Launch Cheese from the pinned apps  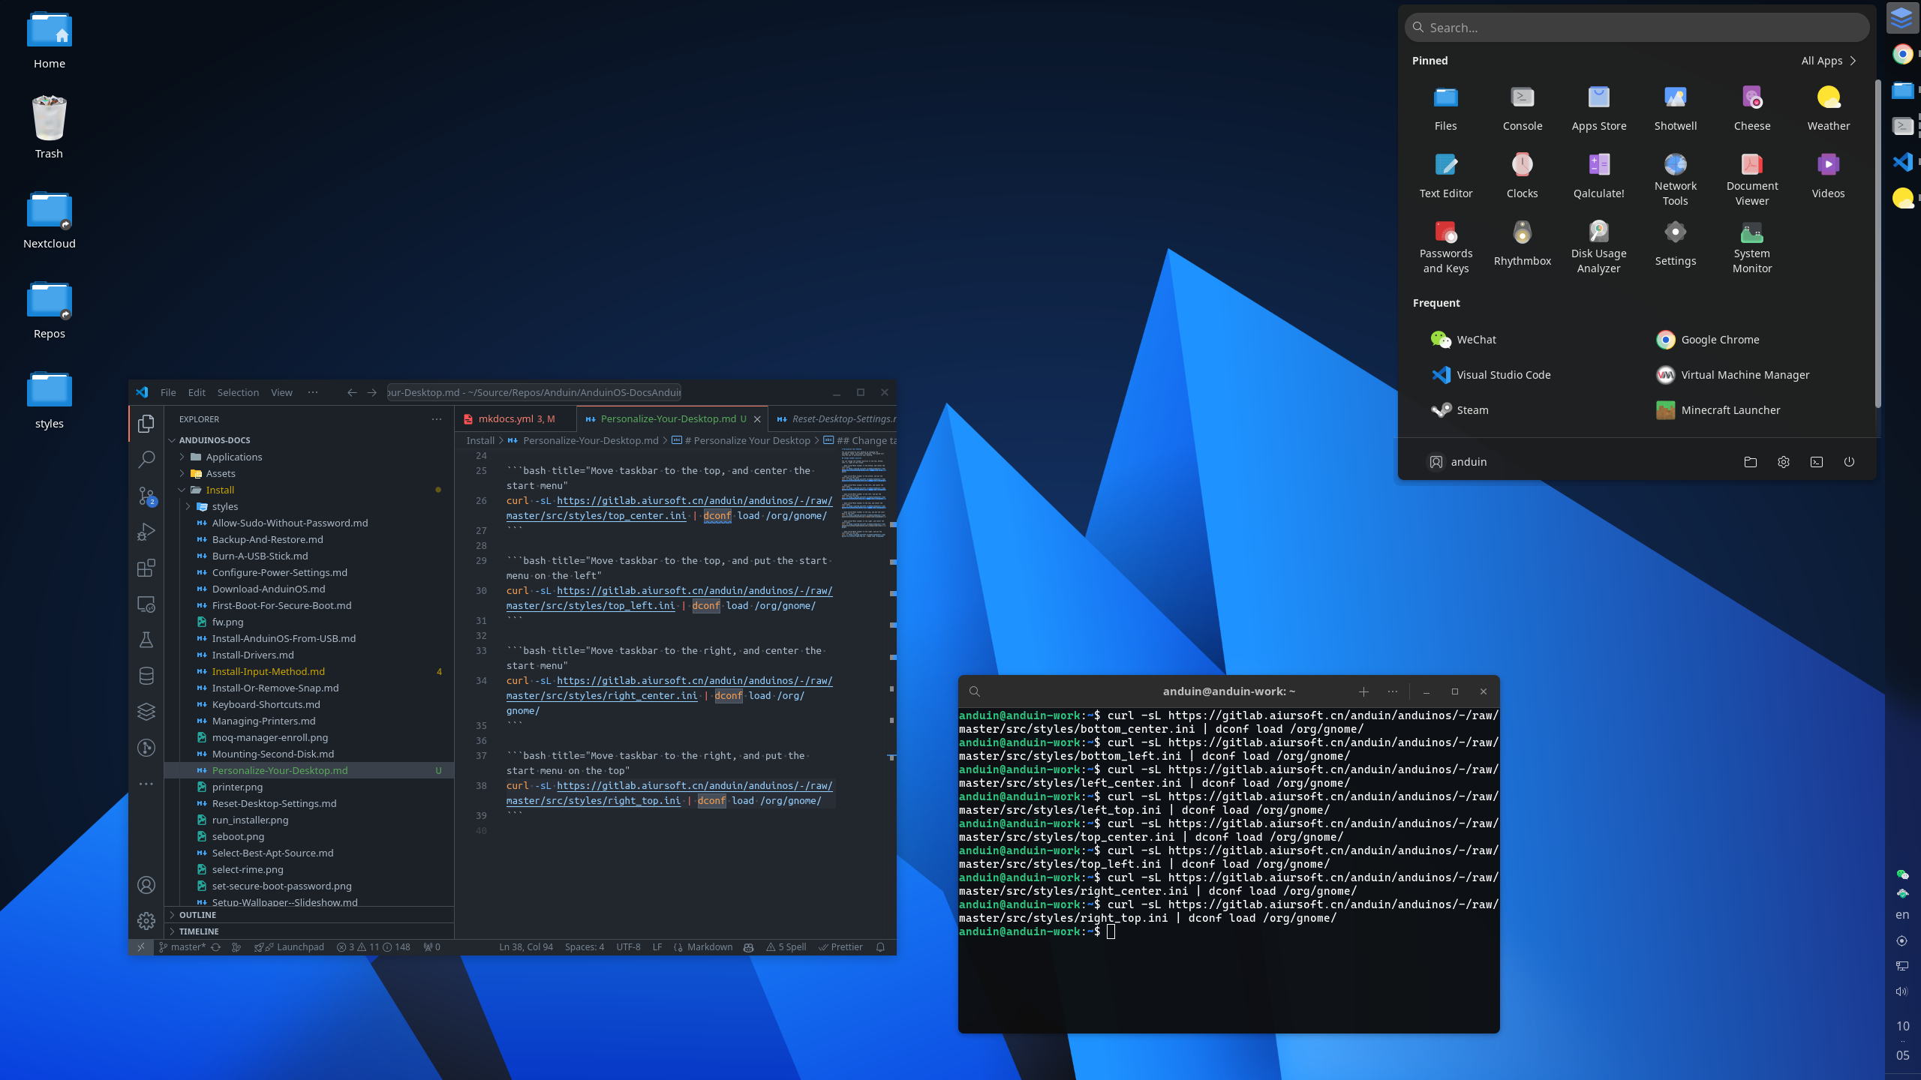coord(1752,108)
